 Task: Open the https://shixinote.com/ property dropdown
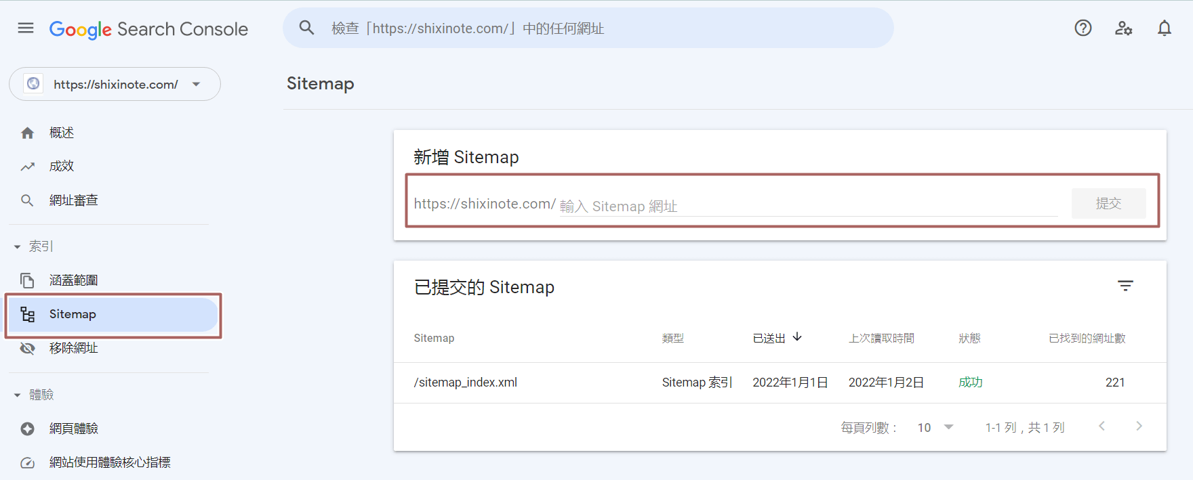pyautogui.click(x=115, y=84)
